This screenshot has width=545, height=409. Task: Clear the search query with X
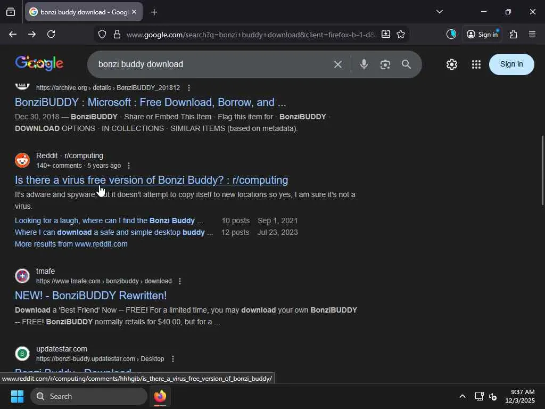click(x=338, y=64)
